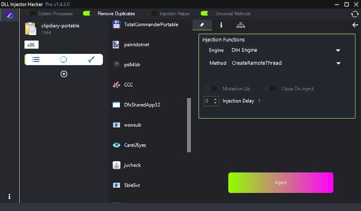
Task: Select DfxSharedApp32 in the process list
Action: [x=142, y=105]
